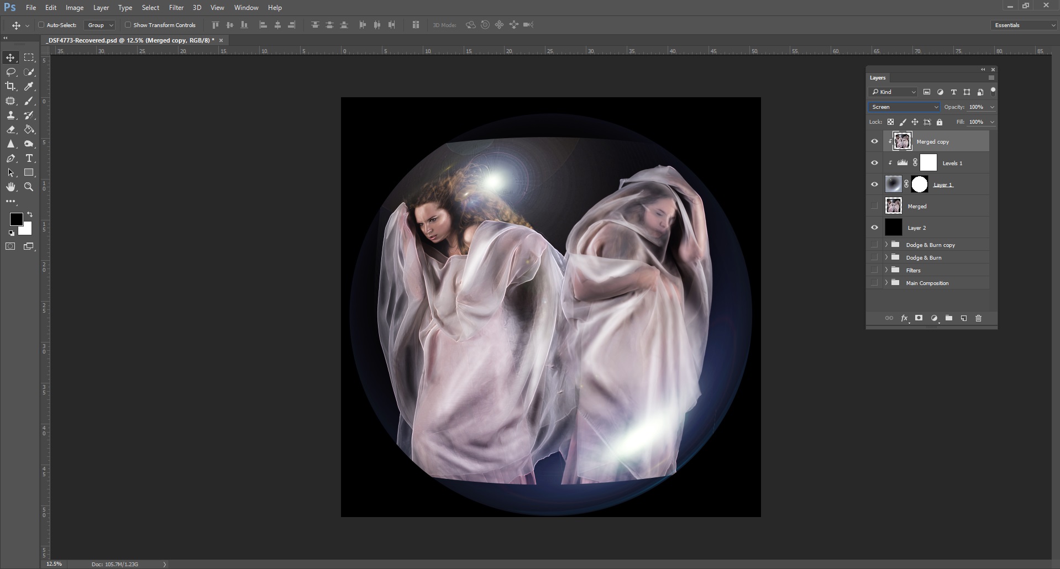
Task: Enable Show Transform Controls
Action: pos(127,25)
